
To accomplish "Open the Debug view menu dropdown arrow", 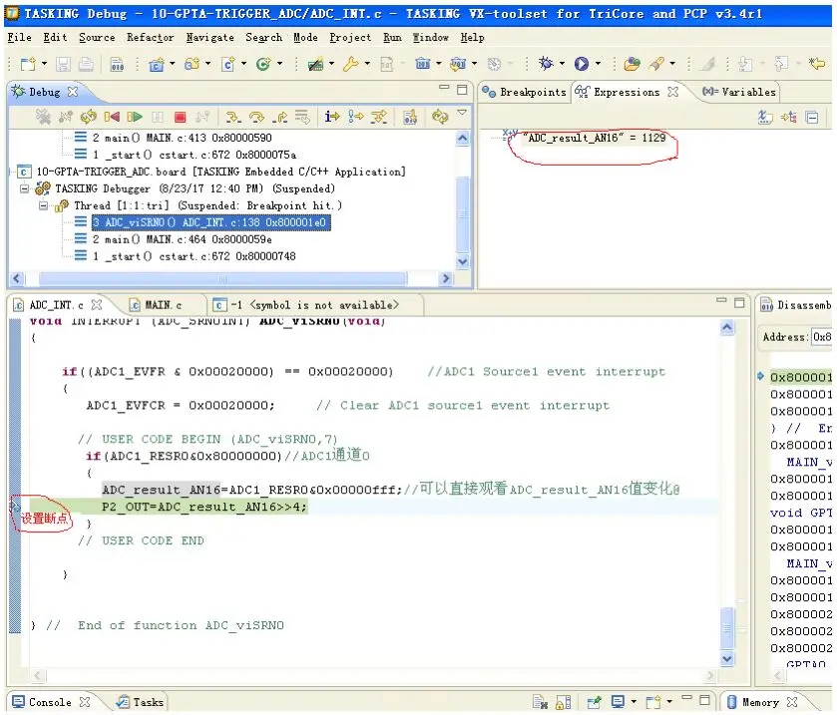I will click(462, 113).
